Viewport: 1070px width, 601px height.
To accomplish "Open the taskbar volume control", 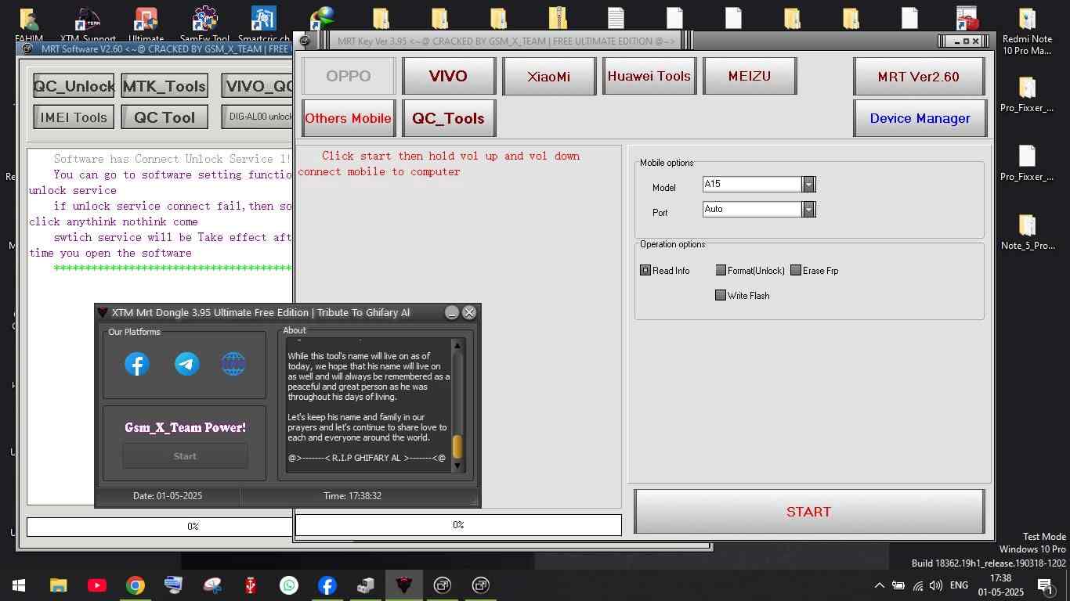I will [936, 585].
